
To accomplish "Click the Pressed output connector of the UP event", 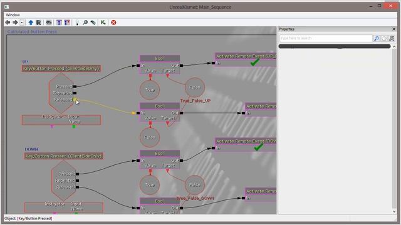I will coord(75,86).
